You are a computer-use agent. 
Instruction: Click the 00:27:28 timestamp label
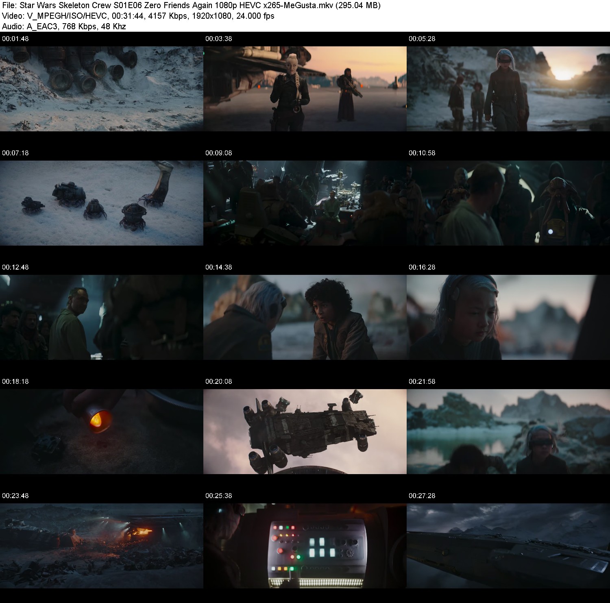click(422, 496)
